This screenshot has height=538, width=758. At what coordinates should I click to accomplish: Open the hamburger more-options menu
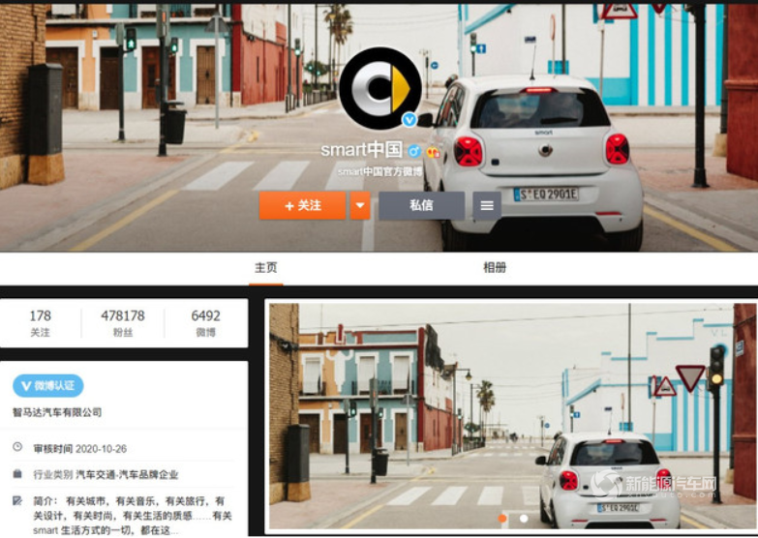487,205
